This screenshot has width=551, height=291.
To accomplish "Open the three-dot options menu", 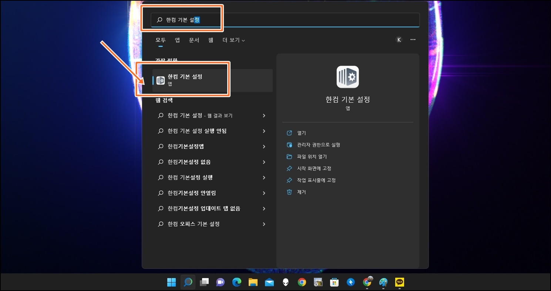I will (413, 40).
